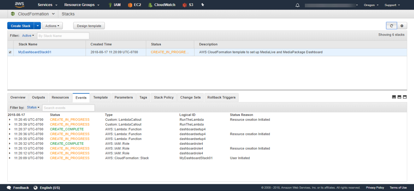
Task: Click the refresh stacks icon button
Action: pyautogui.click(x=391, y=26)
